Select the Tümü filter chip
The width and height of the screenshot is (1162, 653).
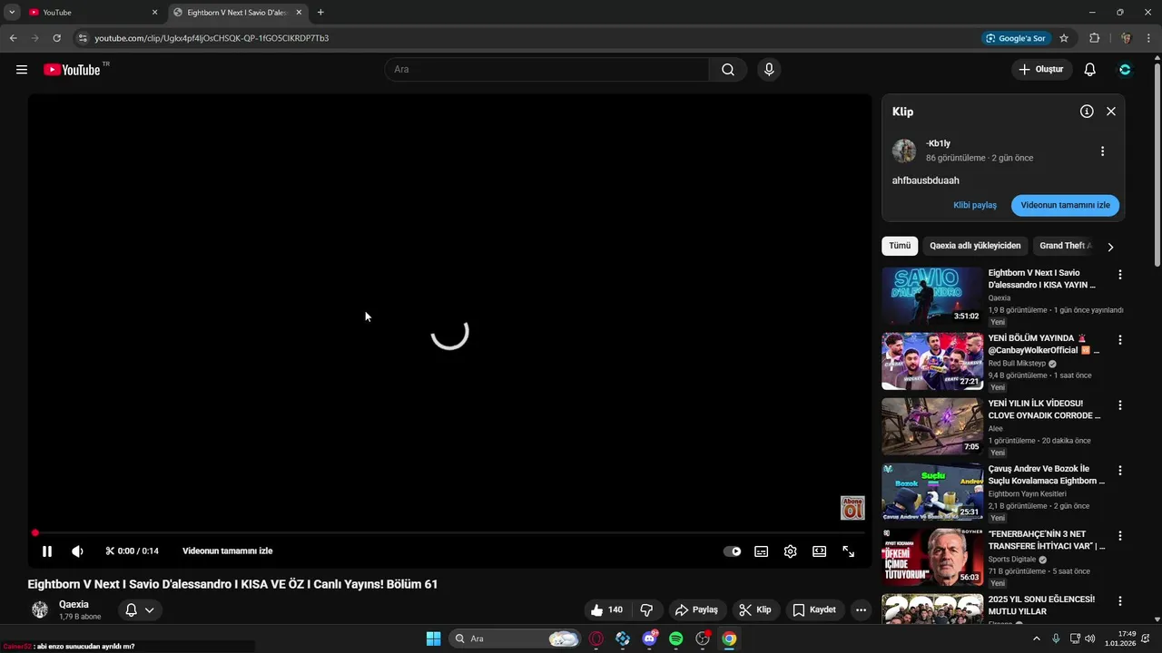click(x=900, y=246)
